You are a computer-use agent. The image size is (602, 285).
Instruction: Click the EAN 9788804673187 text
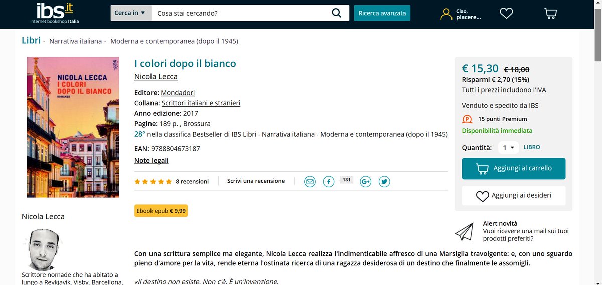(167, 149)
